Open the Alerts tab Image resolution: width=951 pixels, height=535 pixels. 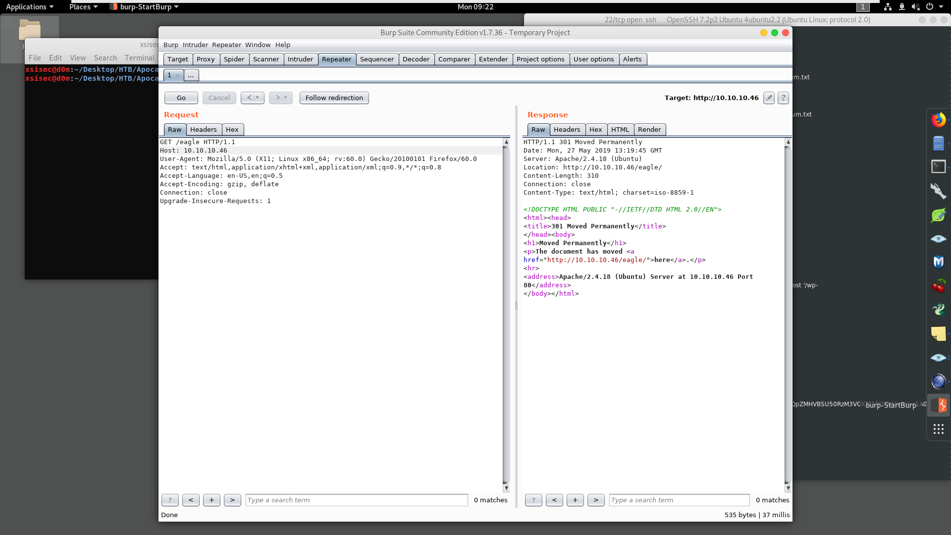(x=632, y=59)
